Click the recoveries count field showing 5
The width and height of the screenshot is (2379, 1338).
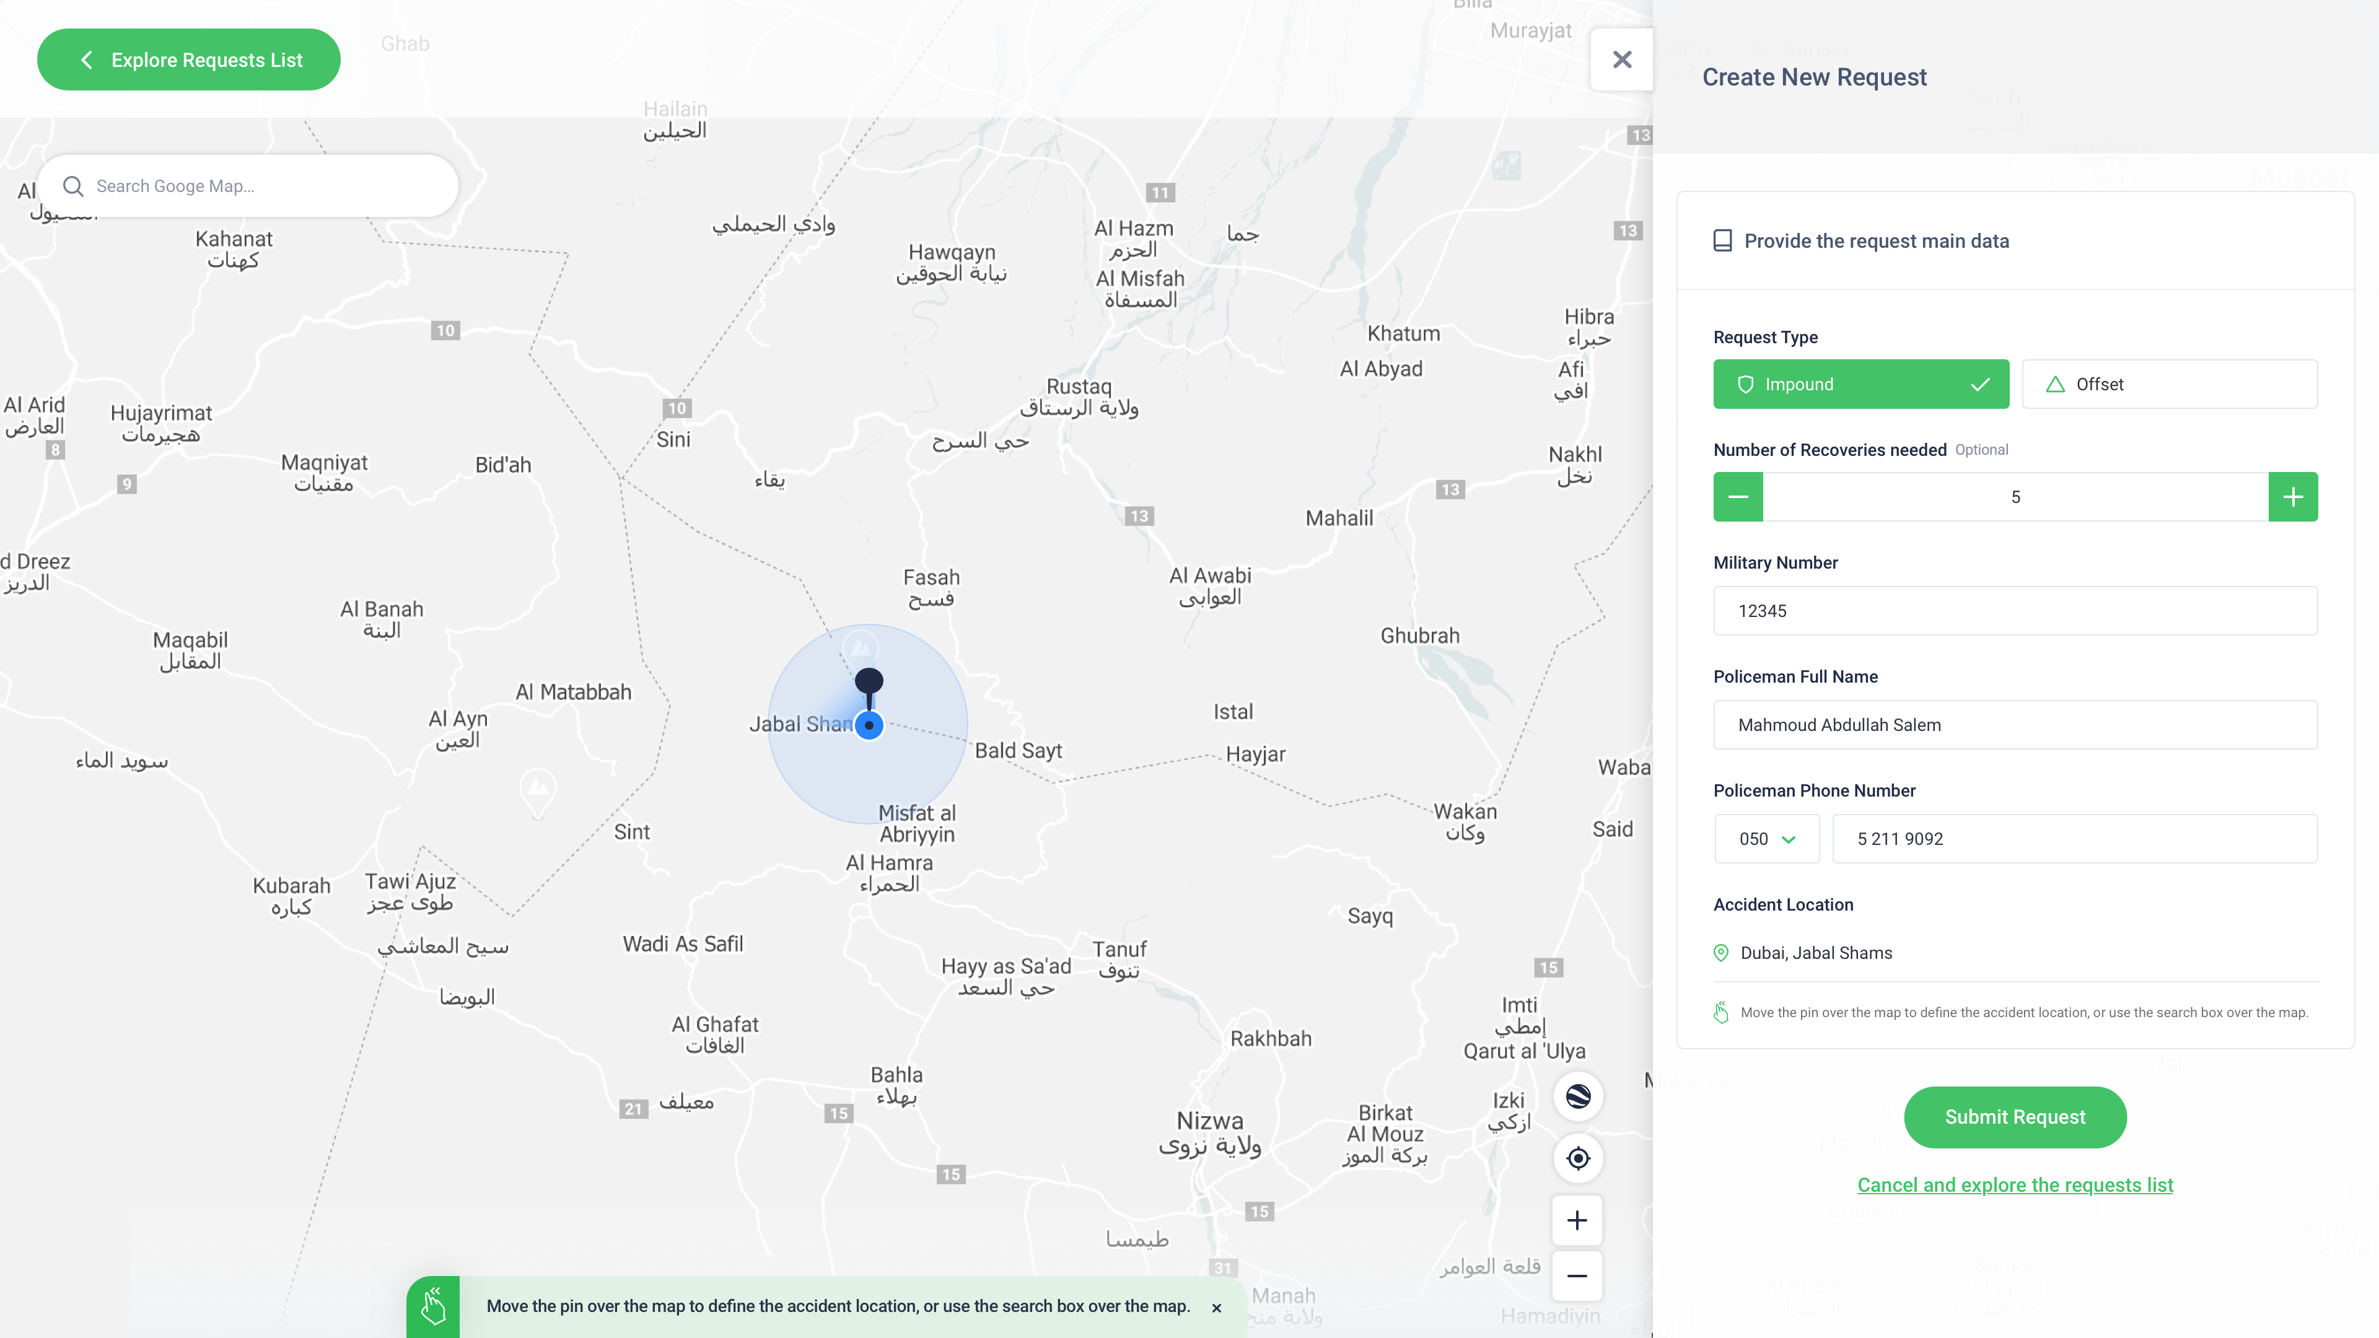tap(2015, 497)
